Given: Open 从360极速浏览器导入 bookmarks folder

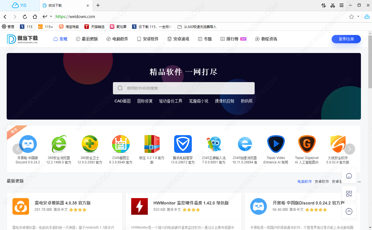Looking at the screenshot, I should (x=197, y=27).
